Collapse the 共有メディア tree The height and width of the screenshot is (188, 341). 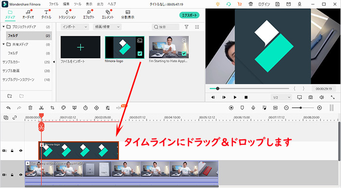[x=4, y=44]
